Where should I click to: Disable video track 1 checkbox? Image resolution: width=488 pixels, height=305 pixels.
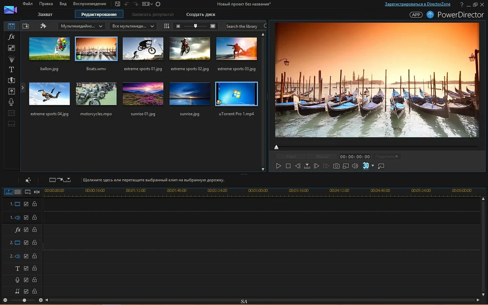(x=26, y=204)
